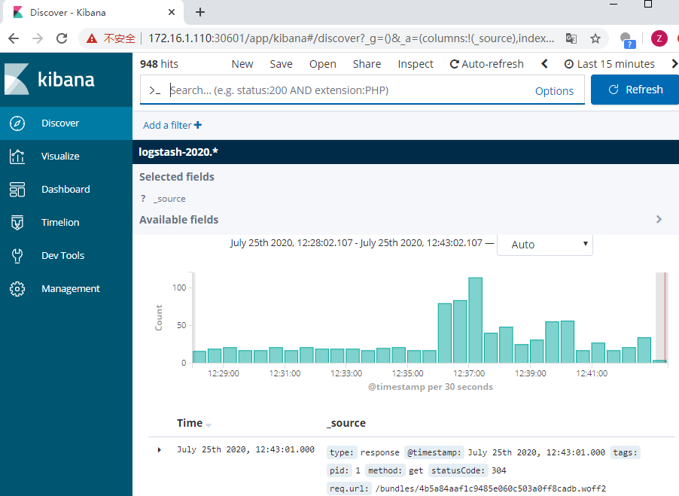The image size is (679, 496).
Task: Open the Management sidebar label
Action: pyautogui.click(x=71, y=289)
